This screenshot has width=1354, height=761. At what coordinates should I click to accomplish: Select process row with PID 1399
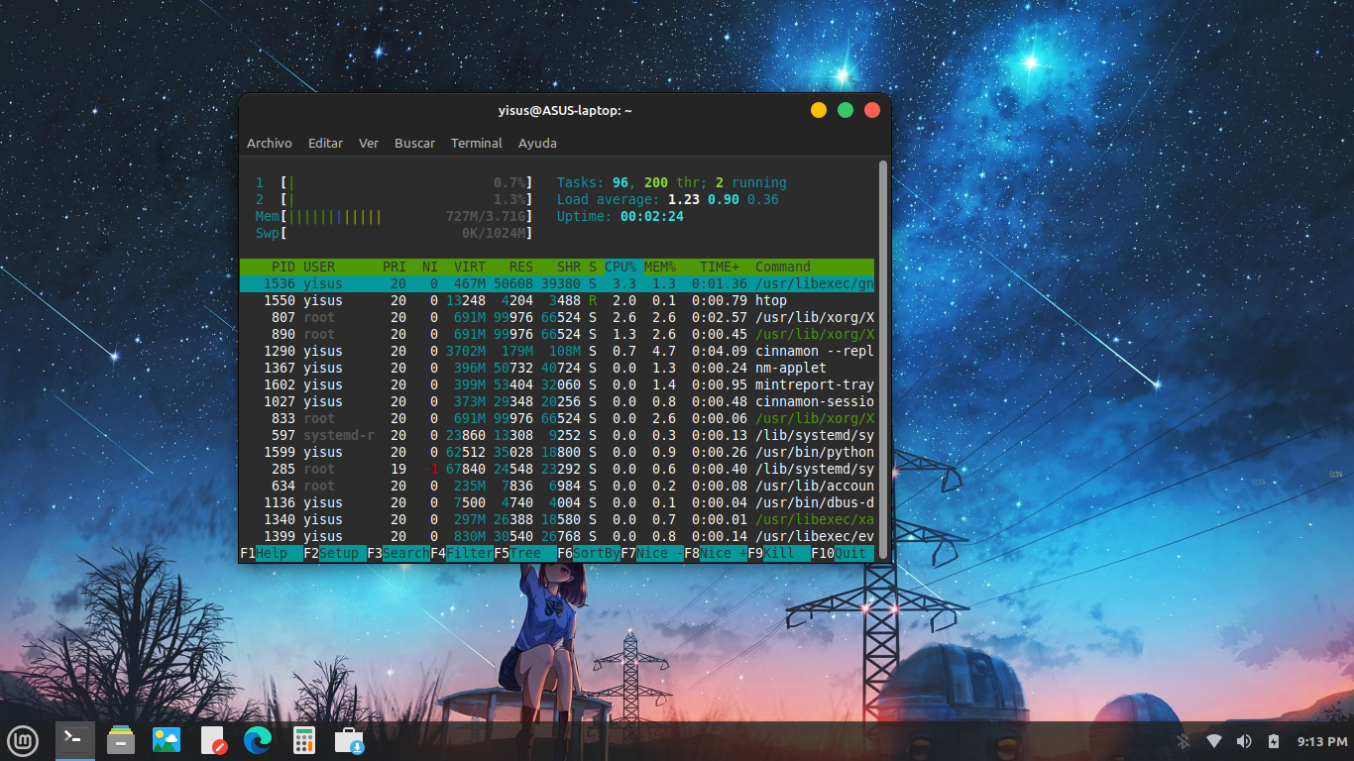tap(557, 536)
